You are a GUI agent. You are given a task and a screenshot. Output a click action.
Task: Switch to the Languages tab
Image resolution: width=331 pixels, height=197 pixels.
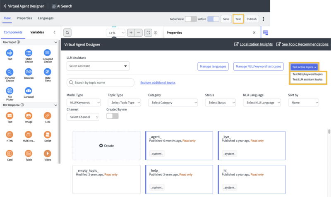[x=46, y=18]
